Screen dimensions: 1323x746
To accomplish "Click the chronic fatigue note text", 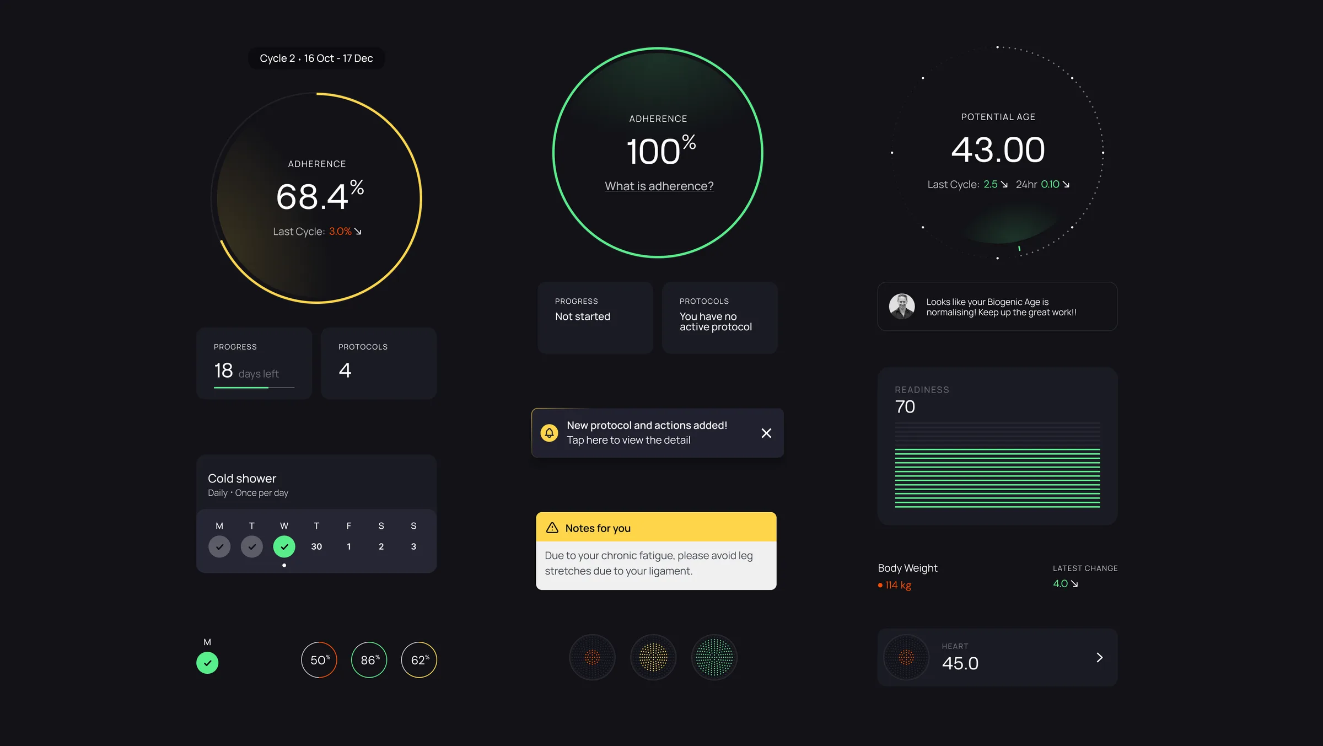I will coord(649,563).
